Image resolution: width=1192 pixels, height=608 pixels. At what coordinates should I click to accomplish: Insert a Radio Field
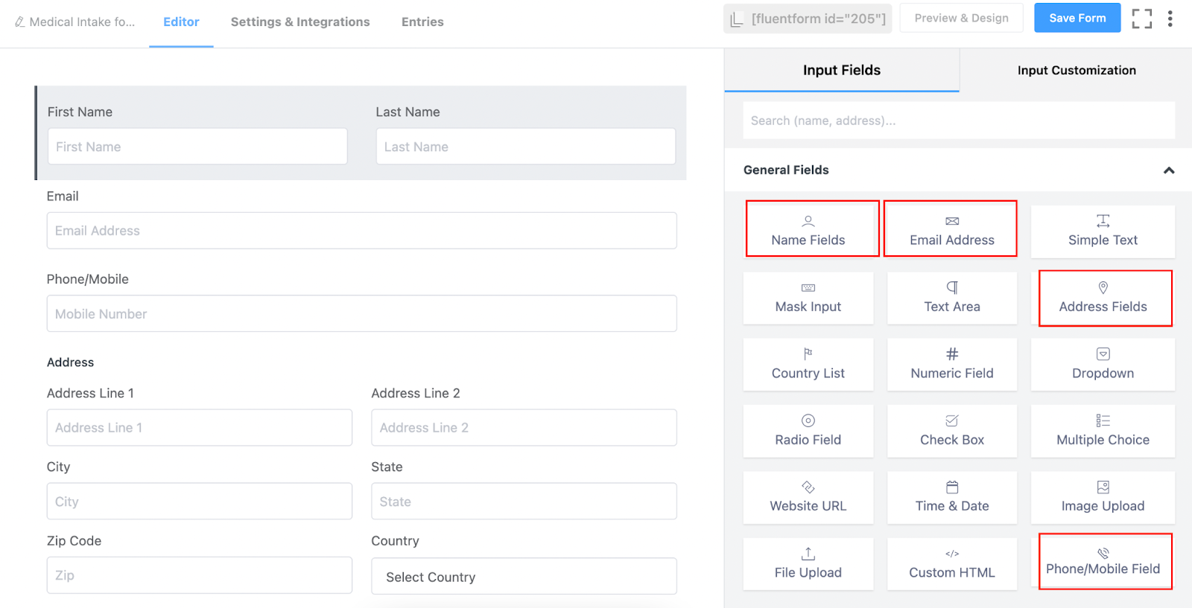[x=808, y=430]
